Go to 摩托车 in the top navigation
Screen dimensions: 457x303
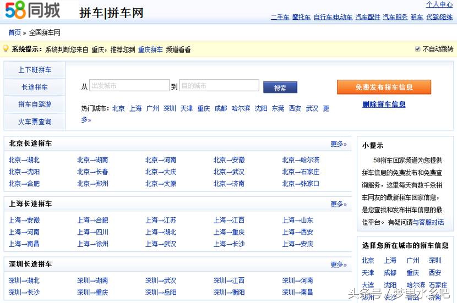coord(301,17)
